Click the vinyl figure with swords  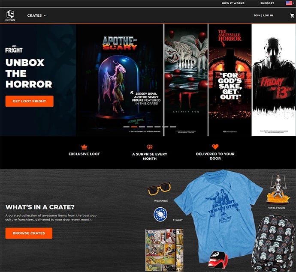(x=278, y=189)
